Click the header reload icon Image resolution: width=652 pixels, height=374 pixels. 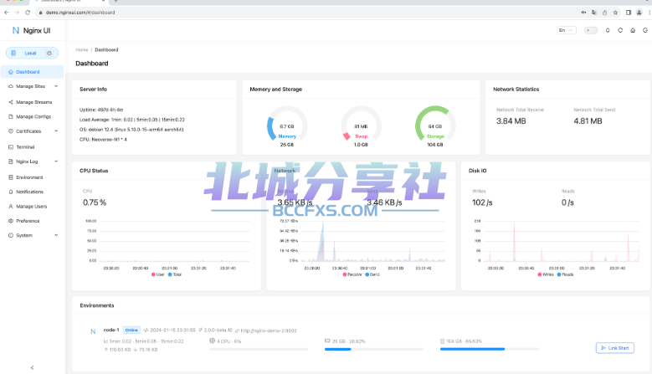click(620, 30)
